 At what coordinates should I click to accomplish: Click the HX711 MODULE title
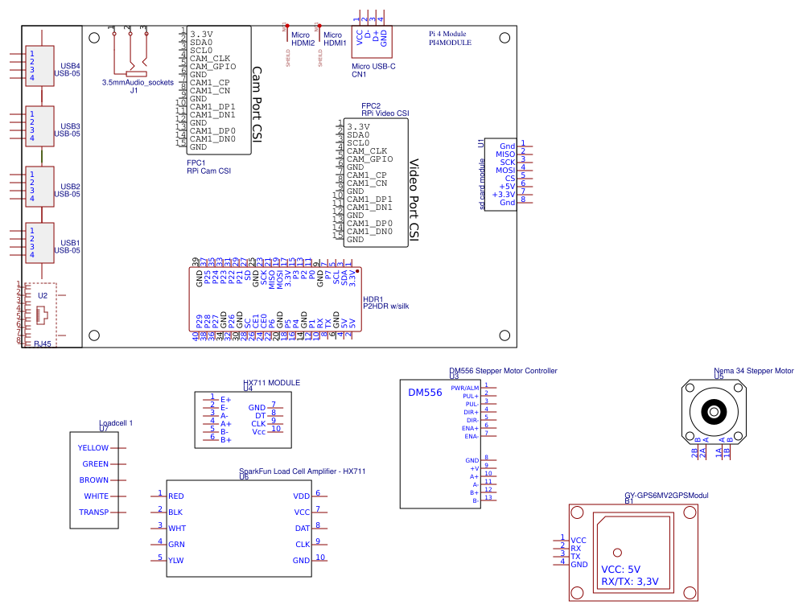pos(271,383)
